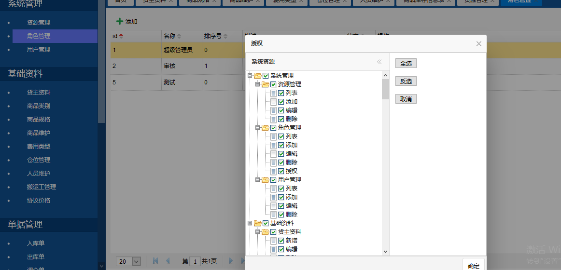561x270 pixels.
Task: Open 用户管理 in the left sidebar
Action: [39, 50]
